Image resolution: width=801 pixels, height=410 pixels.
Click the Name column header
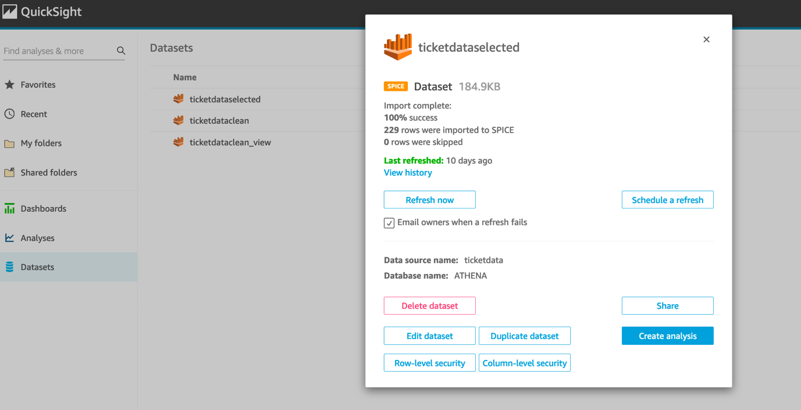coord(184,77)
